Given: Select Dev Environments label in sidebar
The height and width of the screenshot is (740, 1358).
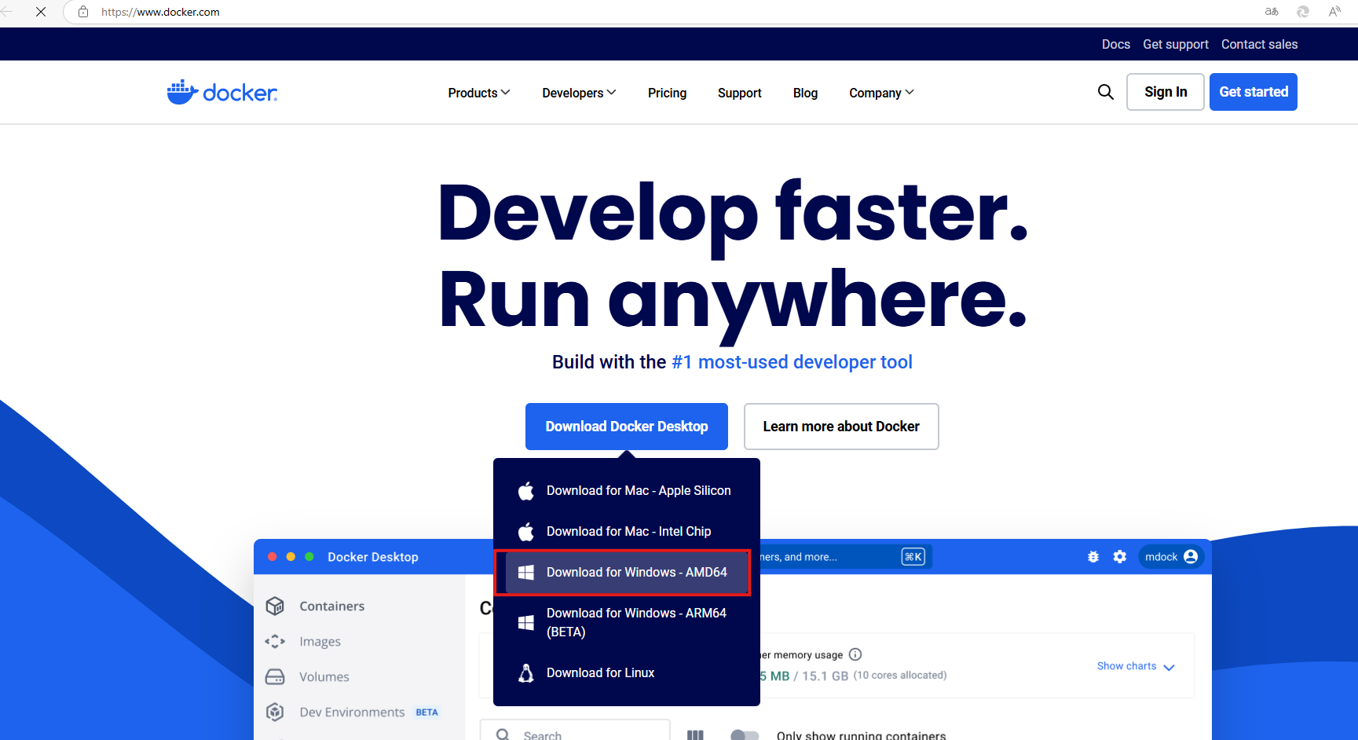Looking at the screenshot, I should (x=352, y=712).
